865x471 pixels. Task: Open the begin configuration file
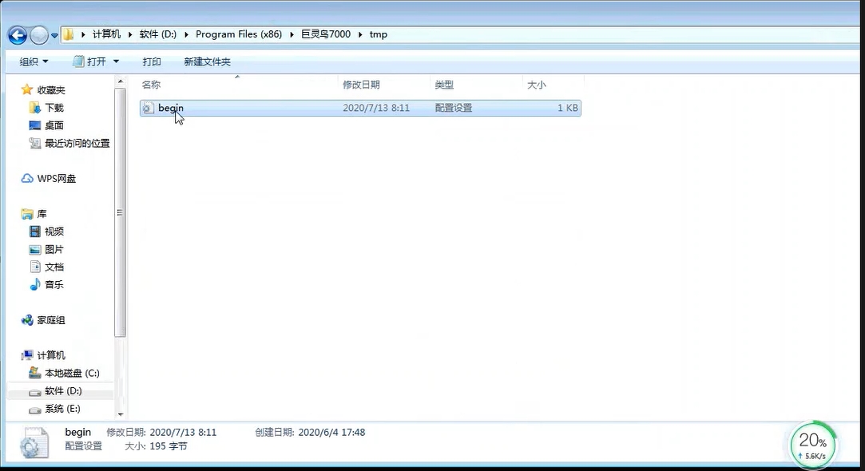tap(171, 108)
